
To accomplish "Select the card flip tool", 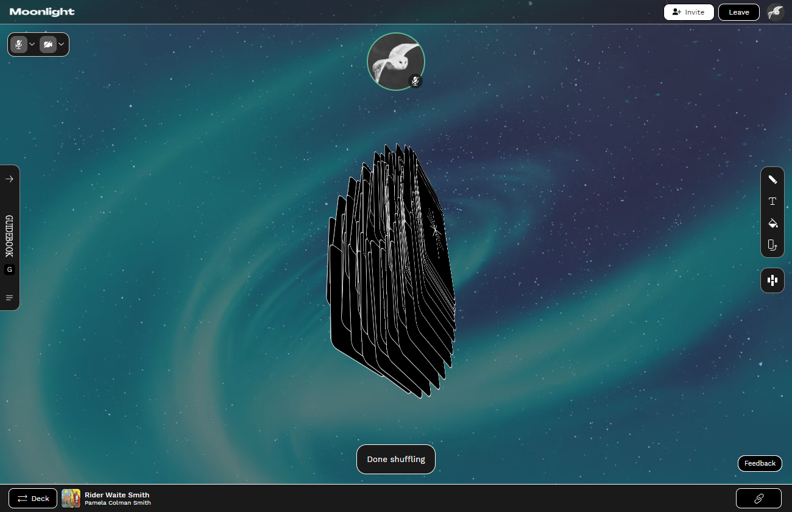I will (772, 245).
